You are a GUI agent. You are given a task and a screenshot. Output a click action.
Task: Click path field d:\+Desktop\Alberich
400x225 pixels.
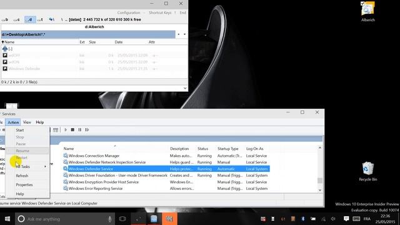(x=88, y=34)
